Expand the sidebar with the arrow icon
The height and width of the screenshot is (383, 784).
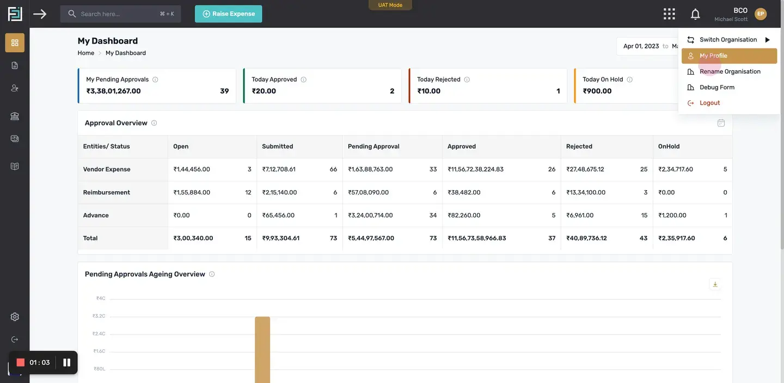point(40,14)
